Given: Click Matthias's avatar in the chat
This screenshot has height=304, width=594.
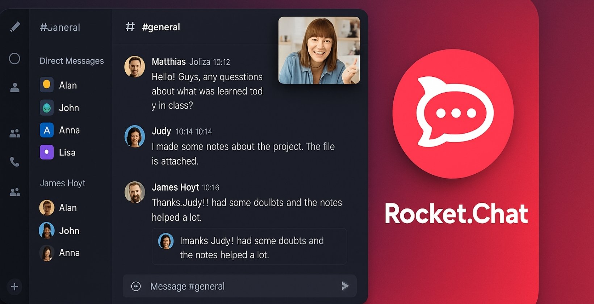Looking at the screenshot, I should [x=135, y=67].
